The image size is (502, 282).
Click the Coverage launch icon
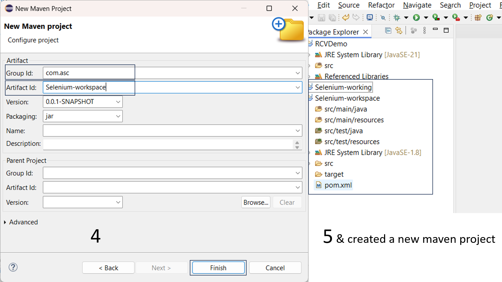(436, 17)
